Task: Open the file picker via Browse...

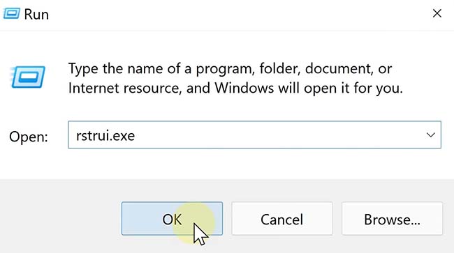Action: pyautogui.click(x=392, y=219)
